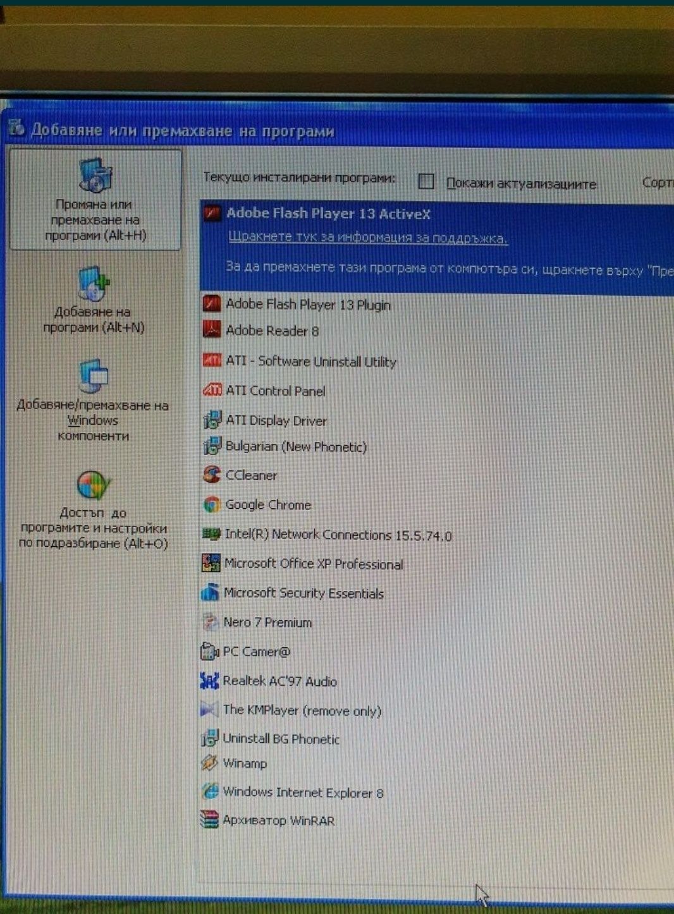This screenshot has width=674, height=914.
Task: Click the CCleaner icon
Action: coord(211,475)
